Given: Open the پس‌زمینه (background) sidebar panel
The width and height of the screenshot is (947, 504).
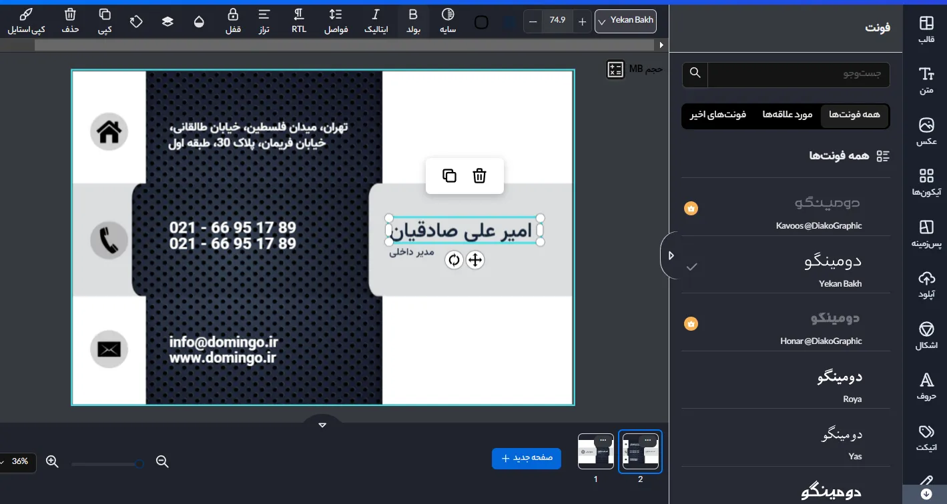Looking at the screenshot, I should [926, 234].
